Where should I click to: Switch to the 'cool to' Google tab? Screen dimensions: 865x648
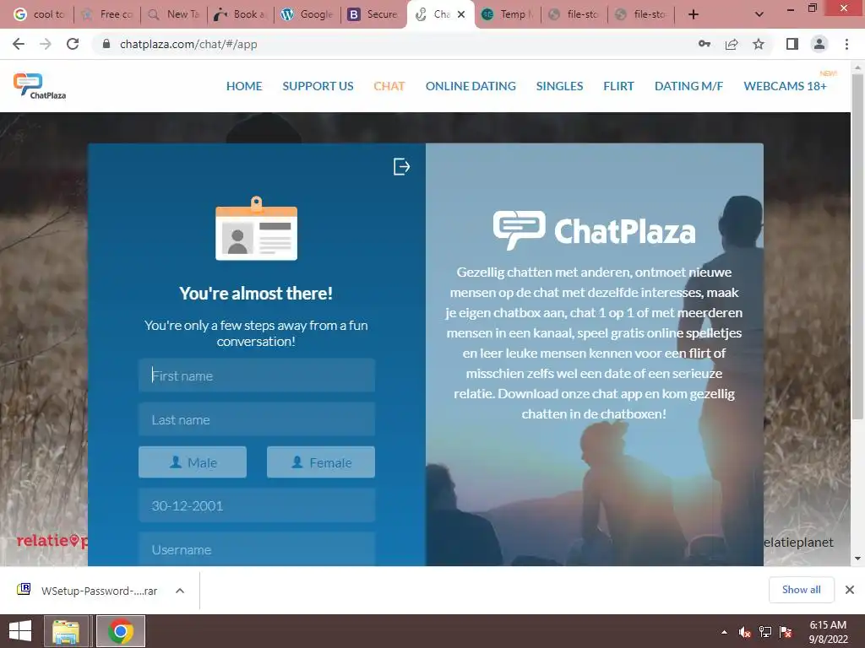point(39,14)
